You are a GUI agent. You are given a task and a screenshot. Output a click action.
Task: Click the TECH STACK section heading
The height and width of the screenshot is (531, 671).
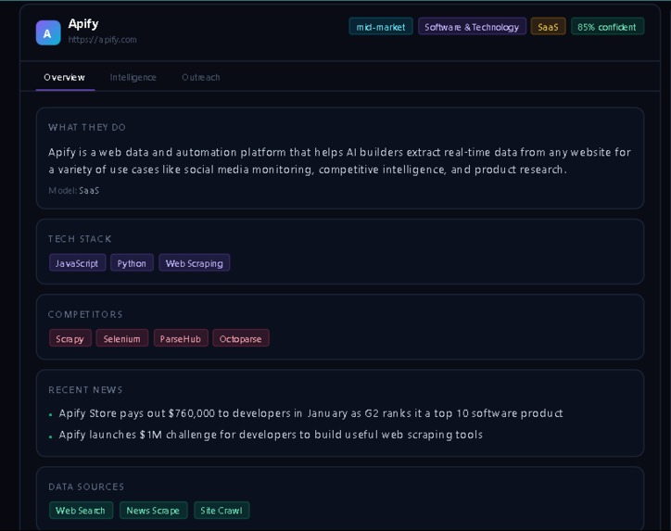click(80, 239)
